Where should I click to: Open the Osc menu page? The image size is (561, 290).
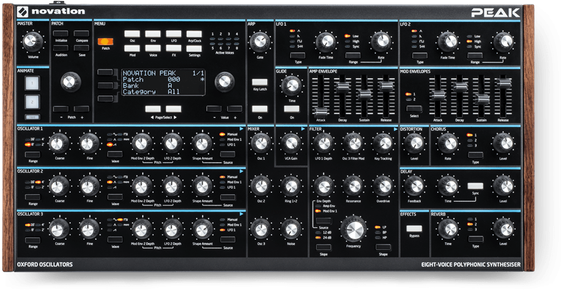pos(132,34)
